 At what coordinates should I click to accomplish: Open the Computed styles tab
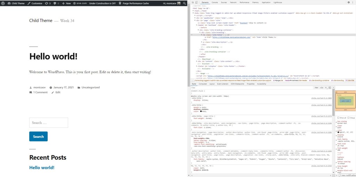coord(202,84)
